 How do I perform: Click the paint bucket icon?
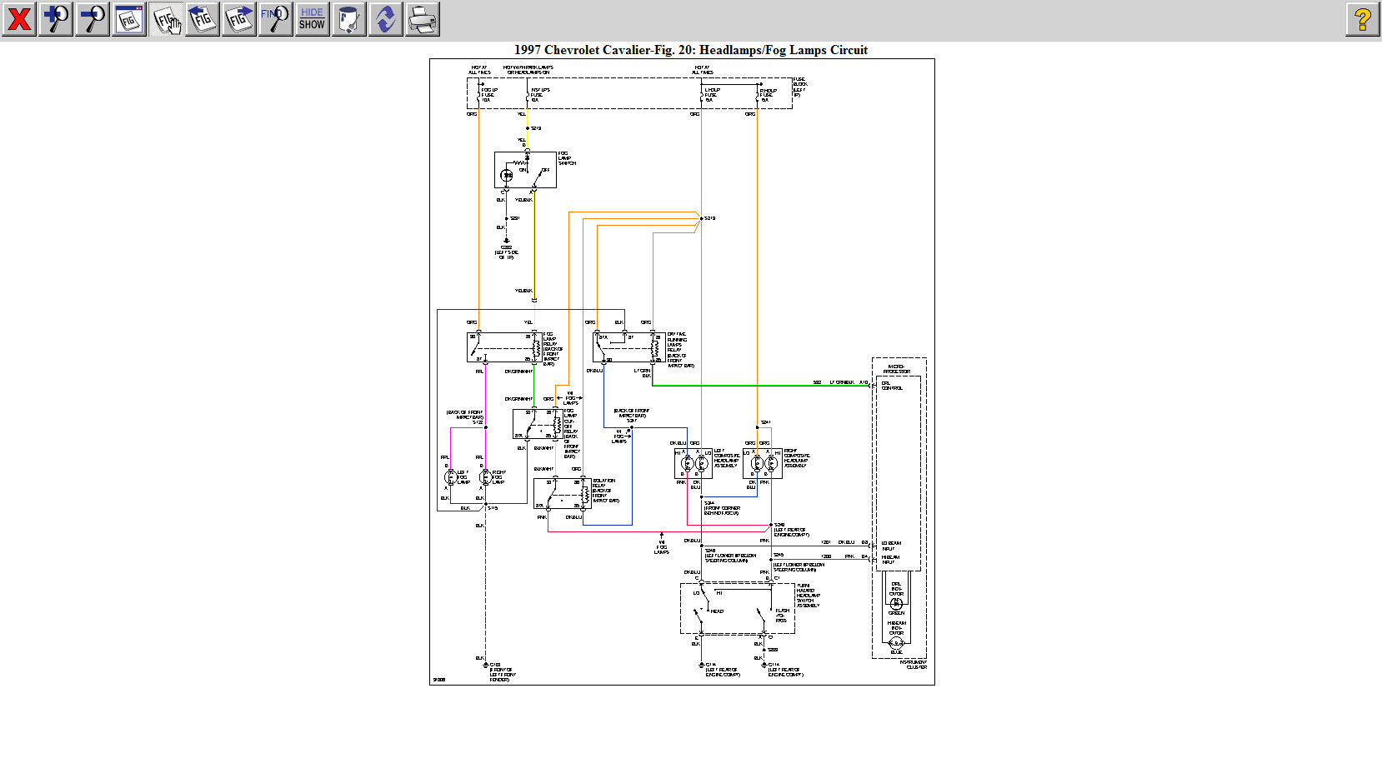(x=349, y=19)
